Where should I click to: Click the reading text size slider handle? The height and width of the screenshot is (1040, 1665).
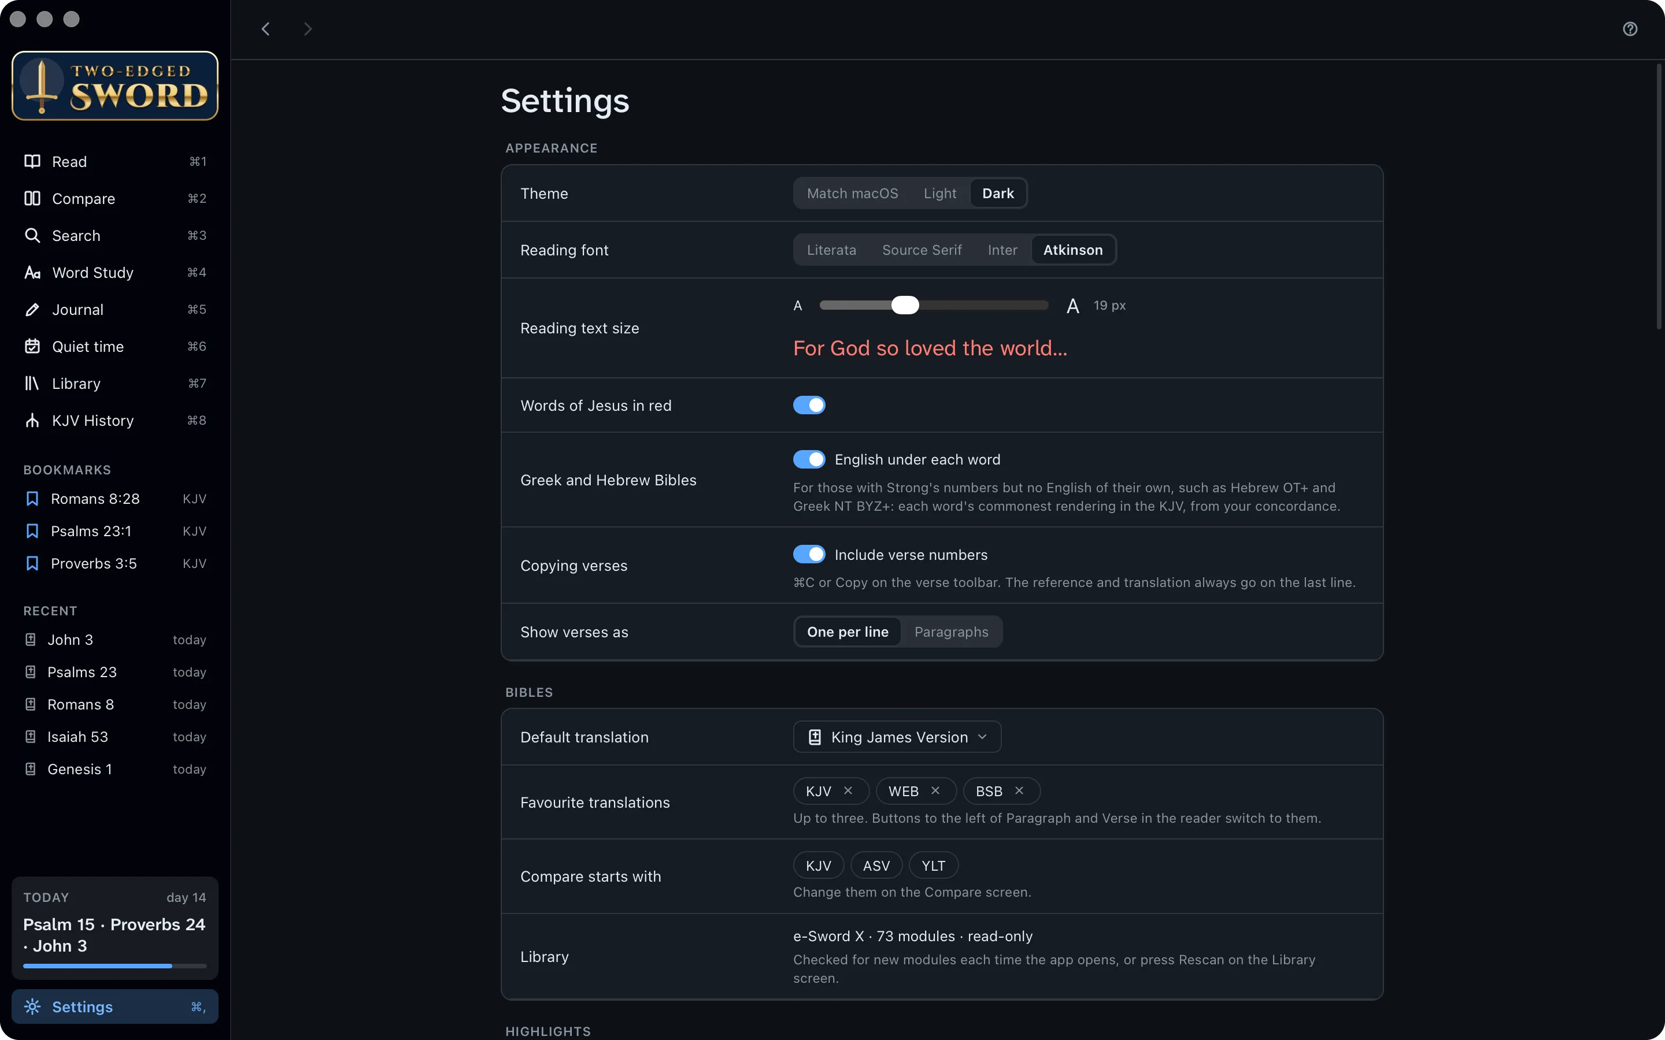tap(905, 306)
